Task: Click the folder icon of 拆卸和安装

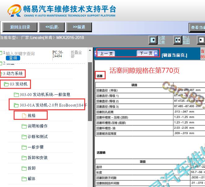Action: (24, 158)
